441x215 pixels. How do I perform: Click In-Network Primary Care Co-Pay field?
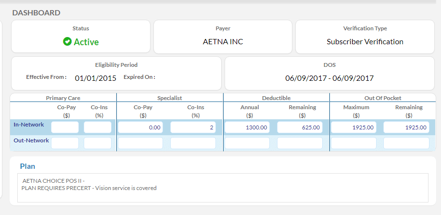click(x=64, y=127)
